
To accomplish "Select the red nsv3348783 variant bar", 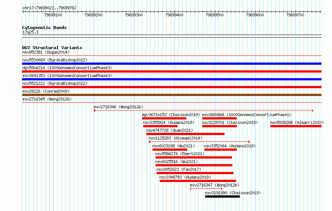I will [x=198, y=181].
